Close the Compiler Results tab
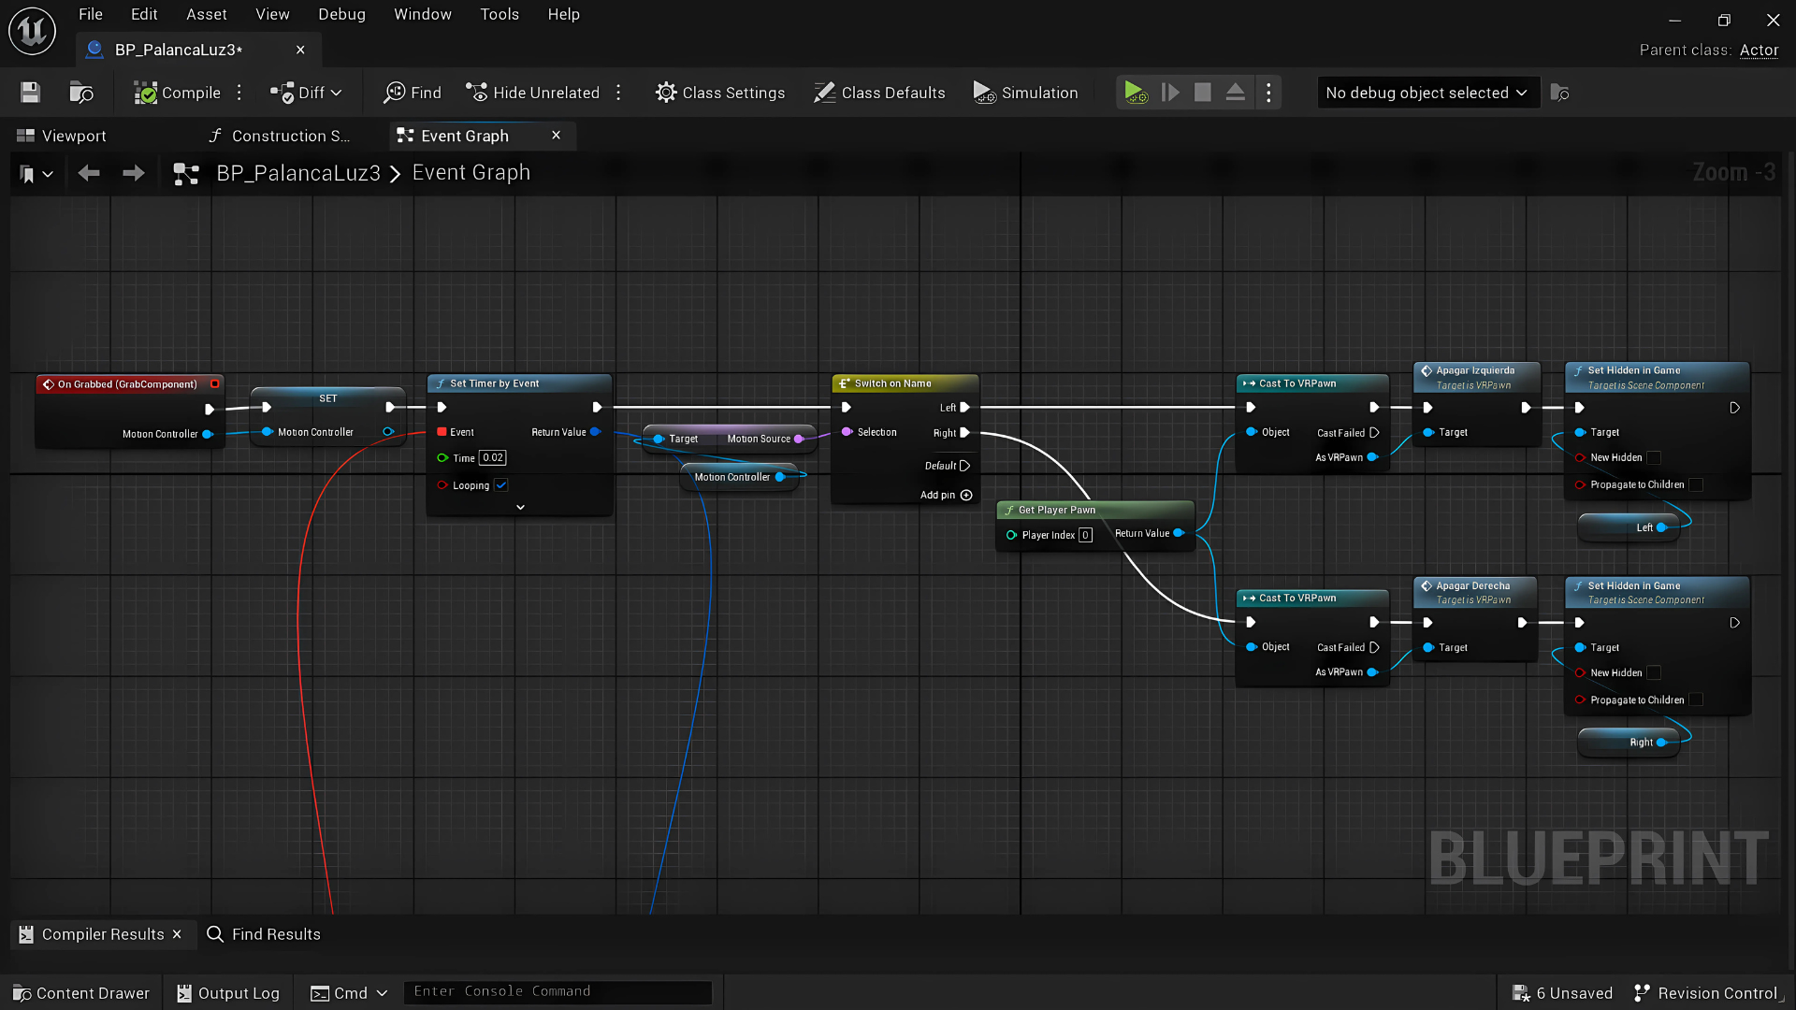This screenshot has height=1010, width=1796. click(177, 934)
